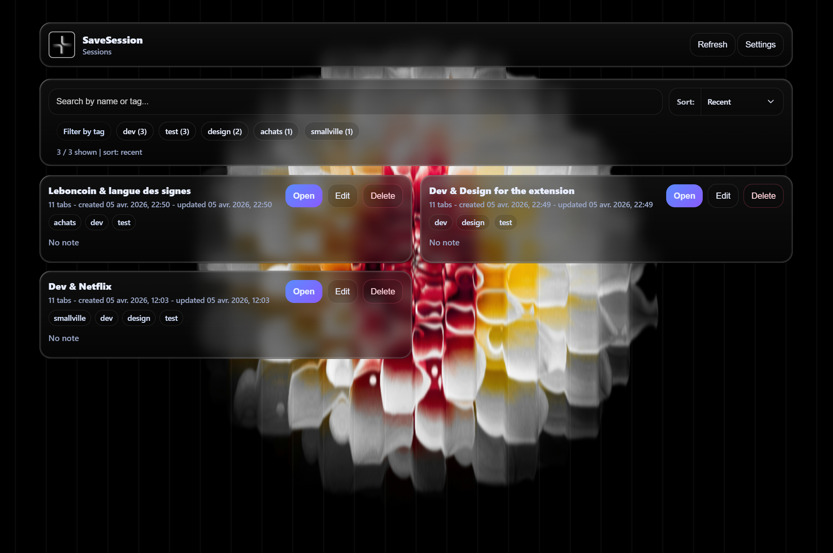Filter sessions by test (3) tag
Viewport: 833px width, 553px height.
pos(177,131)
